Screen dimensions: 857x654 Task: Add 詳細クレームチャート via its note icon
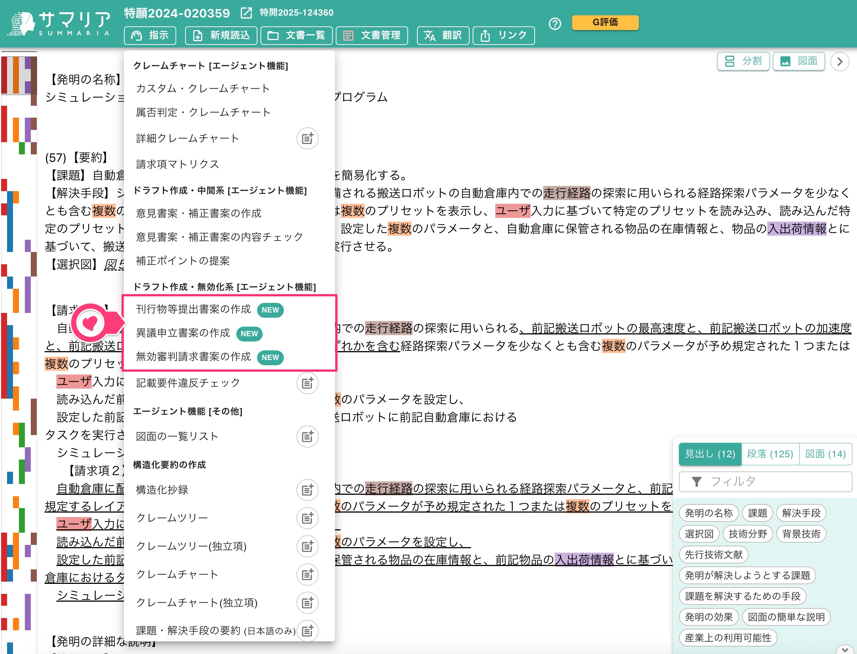click(307, 138)
